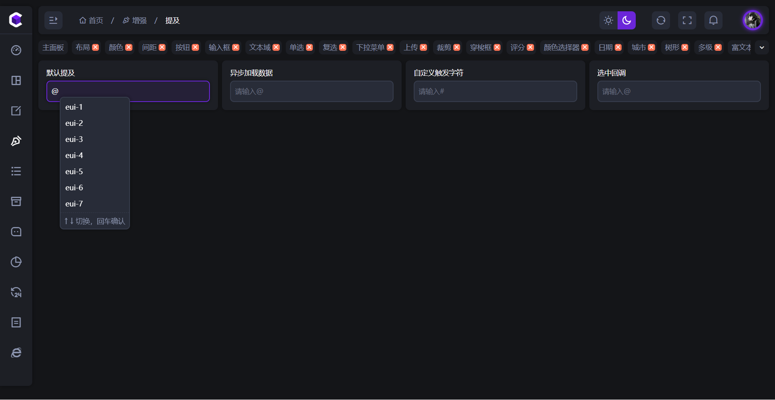Toggle fullscreen mode icon
Screen dimensions: 775x400
coord(687,20)
